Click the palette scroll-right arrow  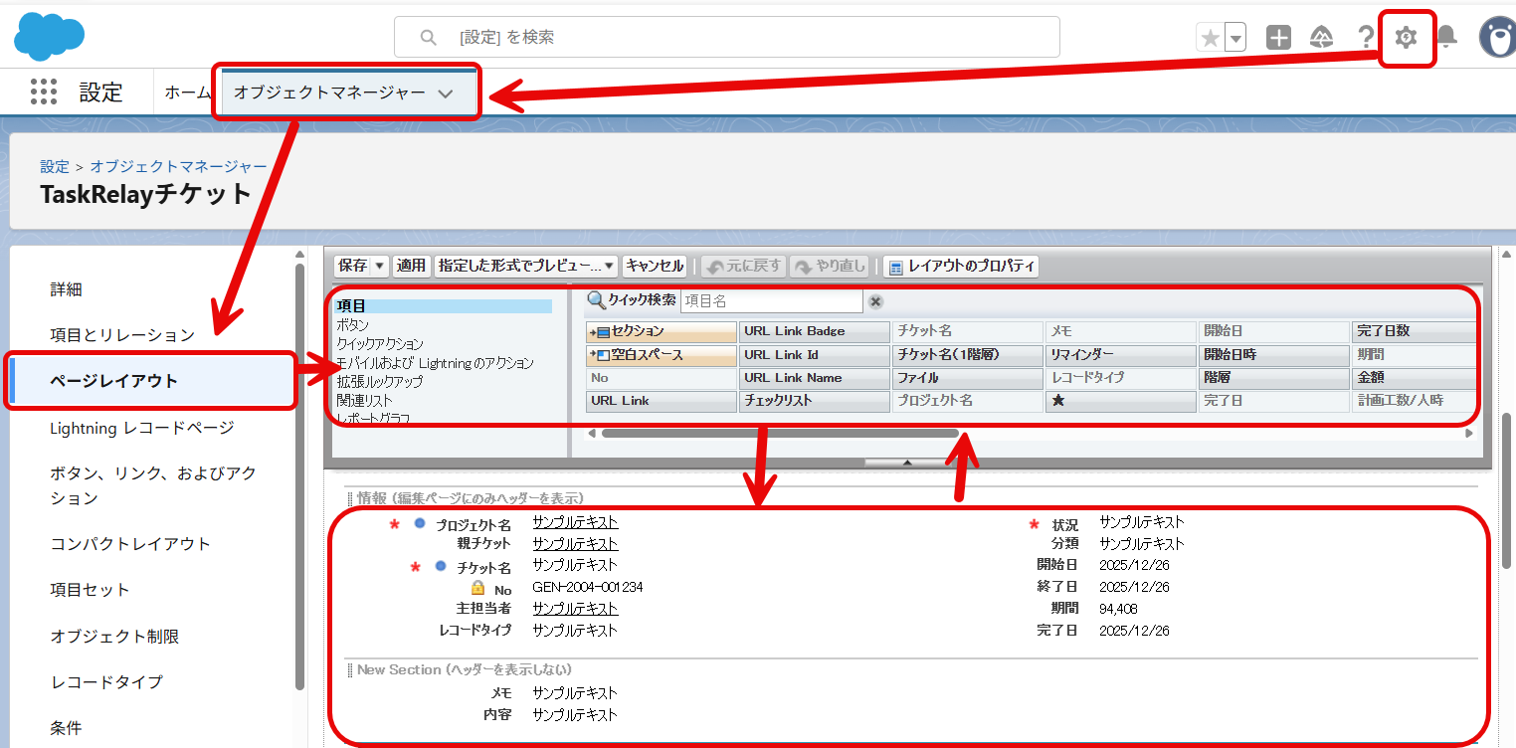coord(1469,433)
